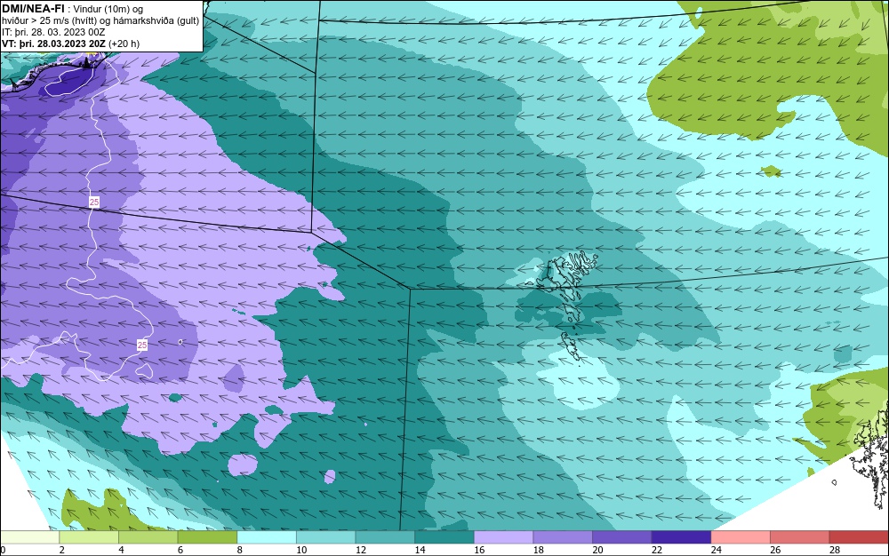Click legend scale number "12"
The width and height of the screenshot is (889, 556).
[361, 550]
